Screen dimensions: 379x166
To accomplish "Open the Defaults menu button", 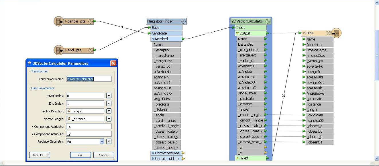I will [x=40, y=155].
